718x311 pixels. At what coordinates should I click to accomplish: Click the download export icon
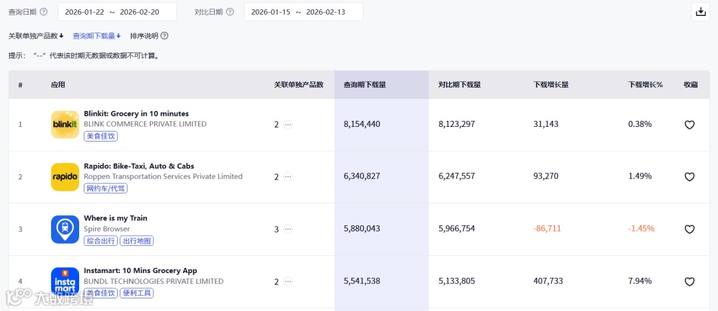[700, 11]
